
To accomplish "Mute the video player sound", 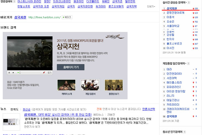I will tap(44, 72).
